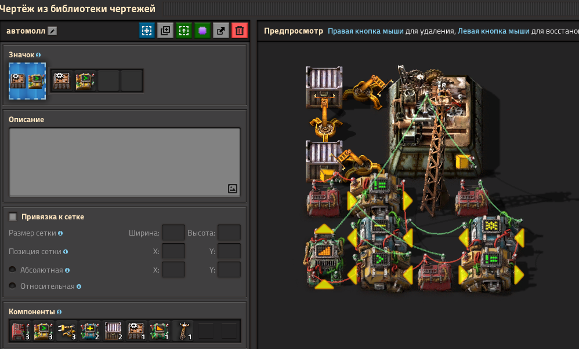
Task: Click the info icon beside Размер сетки
Action: pos(60,233)
